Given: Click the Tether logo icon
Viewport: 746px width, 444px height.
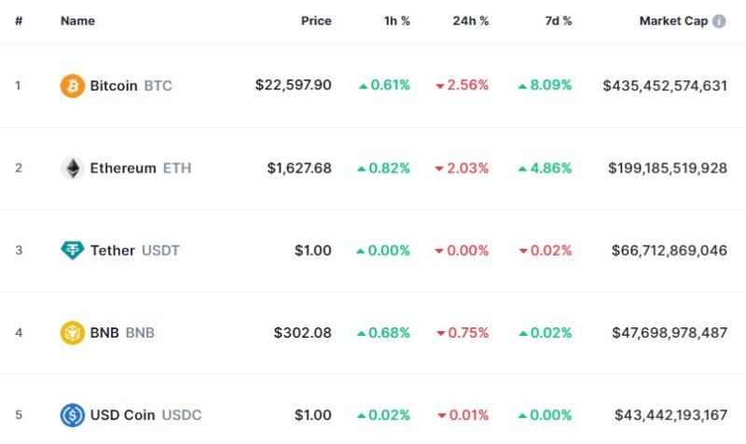Looking at the screenshot, I should click(x=72, y=250).
